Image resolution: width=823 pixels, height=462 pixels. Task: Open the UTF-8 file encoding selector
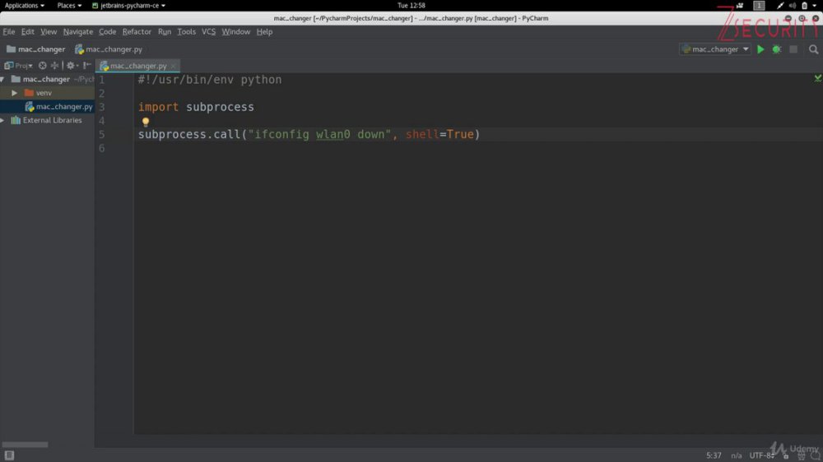coord(762,455)
